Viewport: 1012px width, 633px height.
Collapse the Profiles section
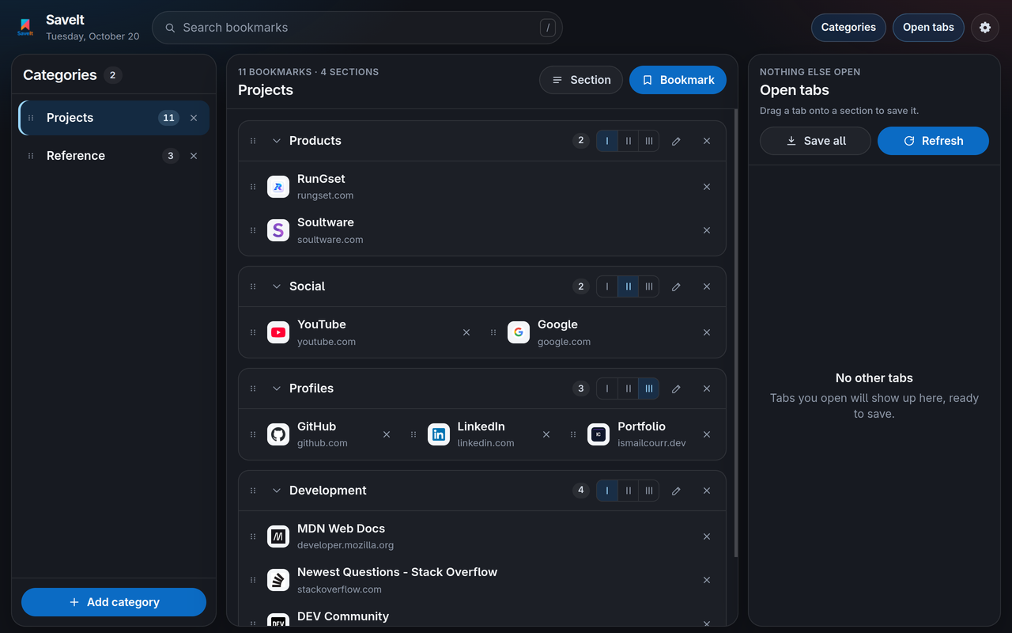[277, 389]
